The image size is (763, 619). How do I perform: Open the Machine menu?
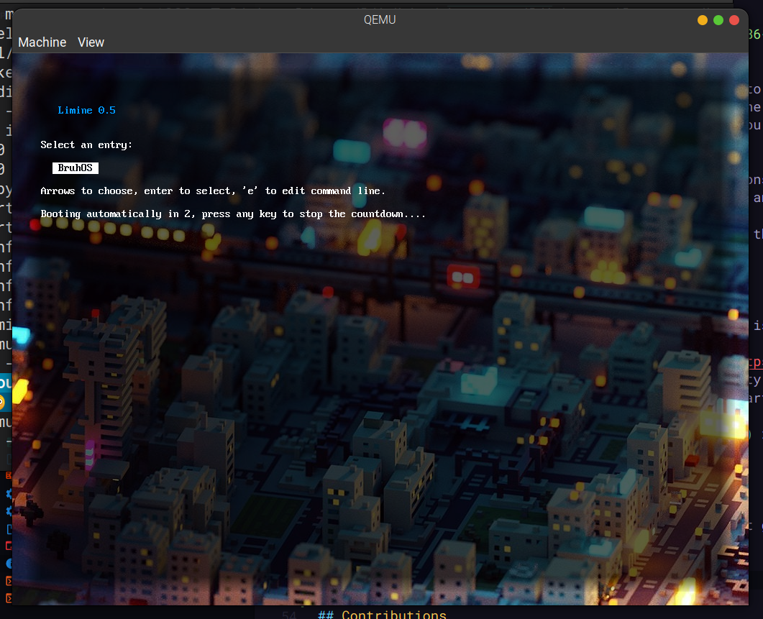[42, 42]
